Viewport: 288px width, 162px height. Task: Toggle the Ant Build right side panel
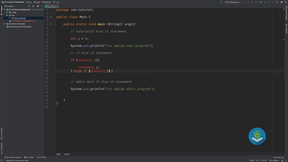point(286,28)
